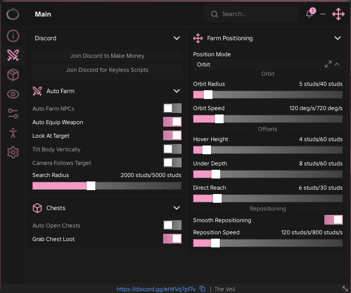Minimize the panel with the dash icon
The width and height of the screenshot is (351, 293).
pyautogui.click(x=323, y=14)
